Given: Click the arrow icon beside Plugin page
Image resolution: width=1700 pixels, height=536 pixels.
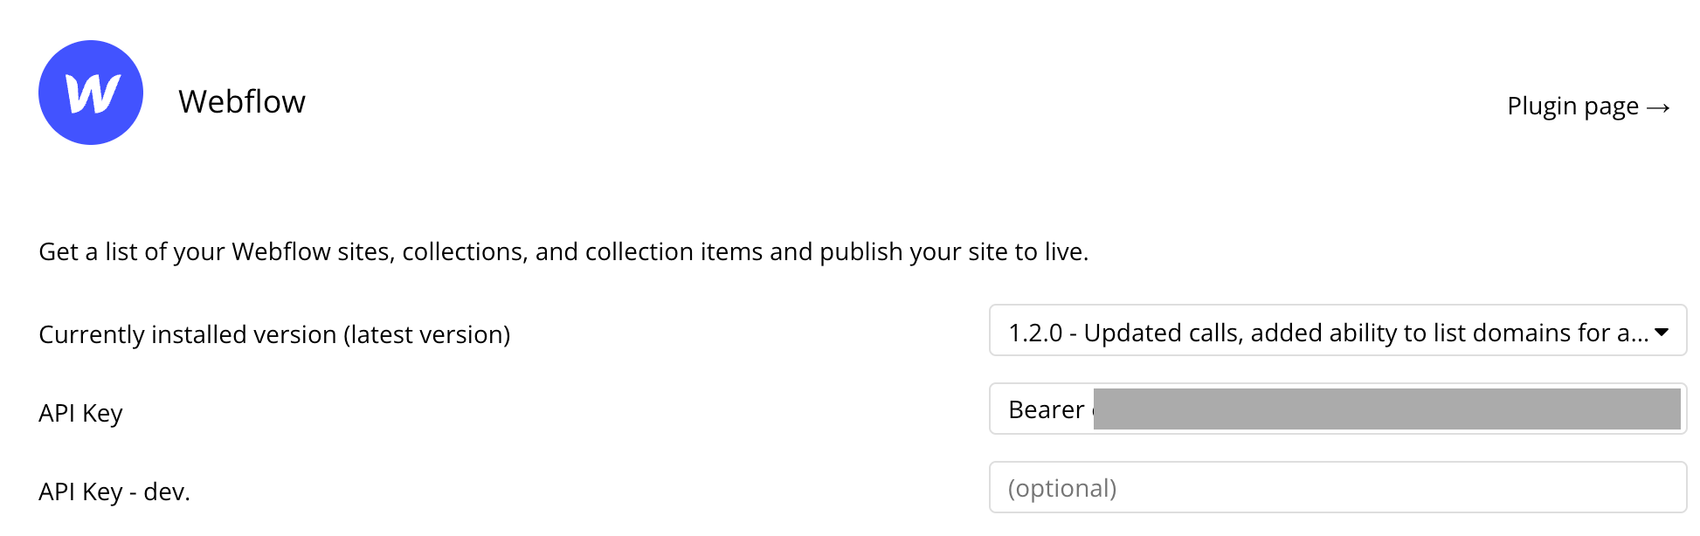Looking at the screenshot, I should pos(1658,107).
